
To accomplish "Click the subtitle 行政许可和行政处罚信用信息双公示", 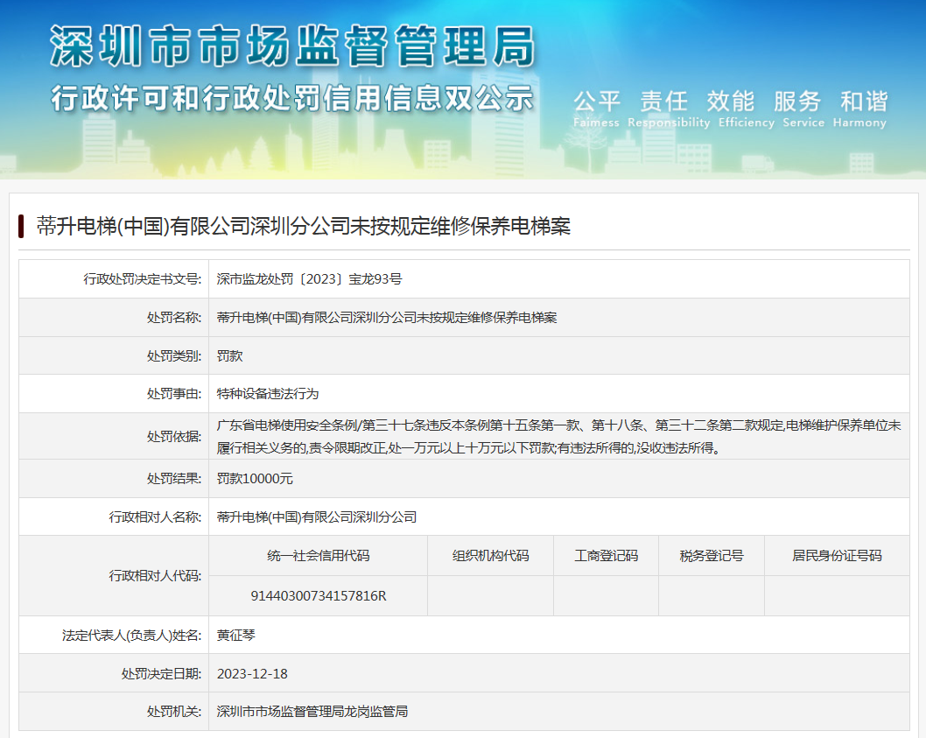I will 292,98.
